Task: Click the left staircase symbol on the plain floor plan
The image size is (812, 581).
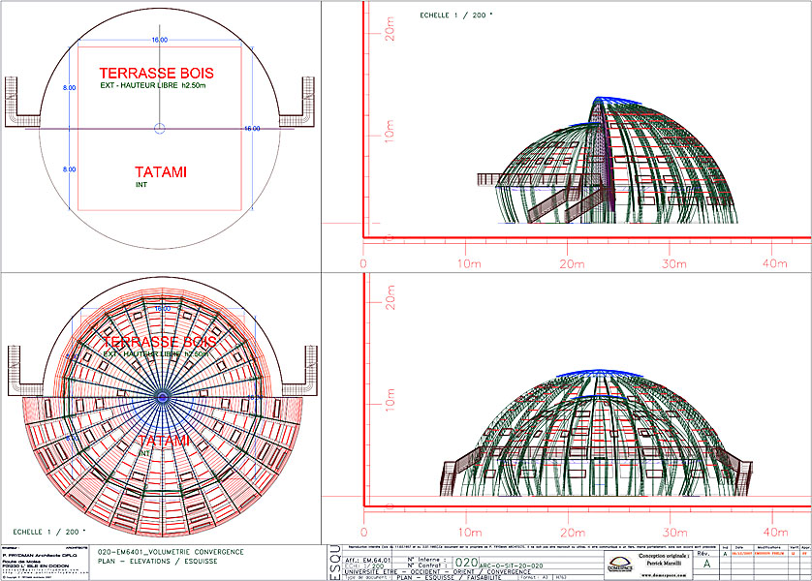Action: pos(21,102)
